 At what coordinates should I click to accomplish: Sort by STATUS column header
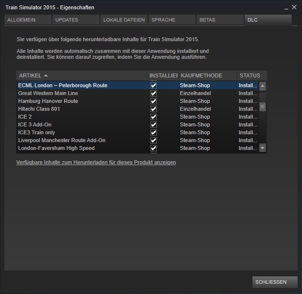click(x=252, y=75)
